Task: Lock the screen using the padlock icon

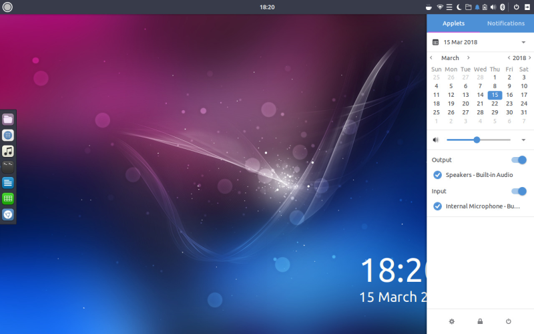Action: click(480, 321)
